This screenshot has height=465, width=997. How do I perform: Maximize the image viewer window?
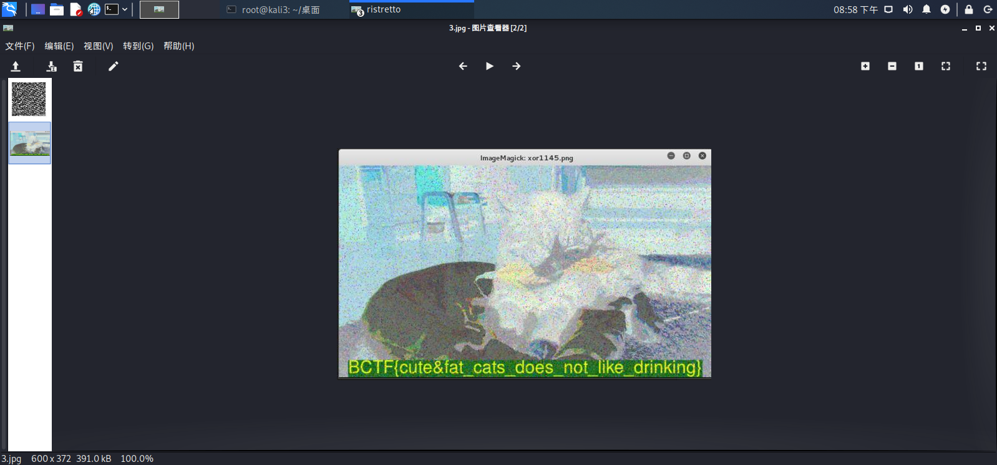(x=978, y=28)
